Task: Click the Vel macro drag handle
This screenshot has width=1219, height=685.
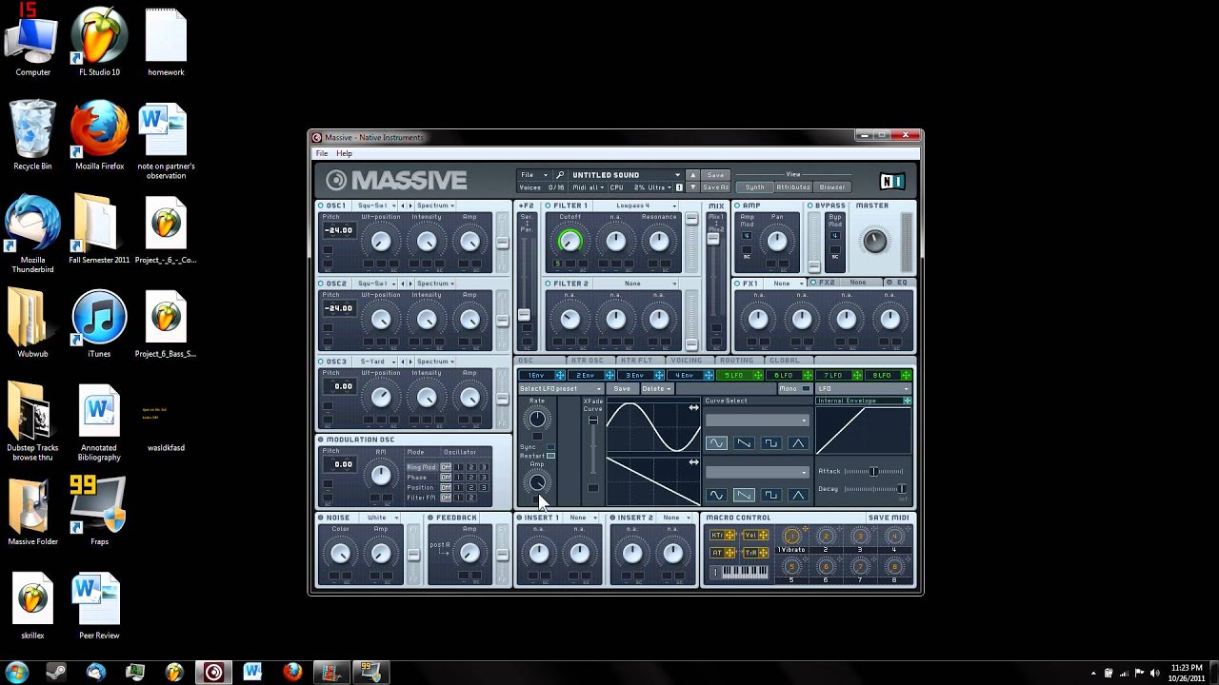Action: click(x=763, y=536)
